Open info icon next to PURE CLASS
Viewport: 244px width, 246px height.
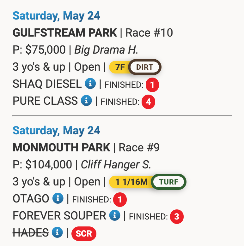pyautogui.click(x=86, y=100)
